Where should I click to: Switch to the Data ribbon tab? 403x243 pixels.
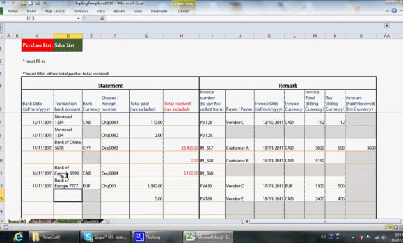tap(101, 11)
